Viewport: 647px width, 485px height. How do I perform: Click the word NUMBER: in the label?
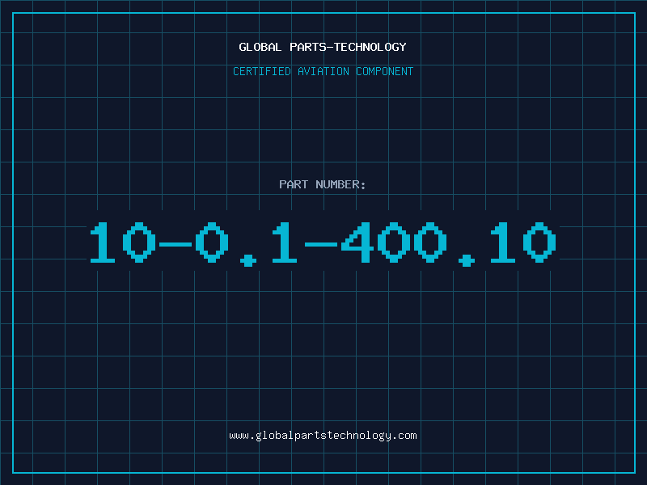pos(340,184)
